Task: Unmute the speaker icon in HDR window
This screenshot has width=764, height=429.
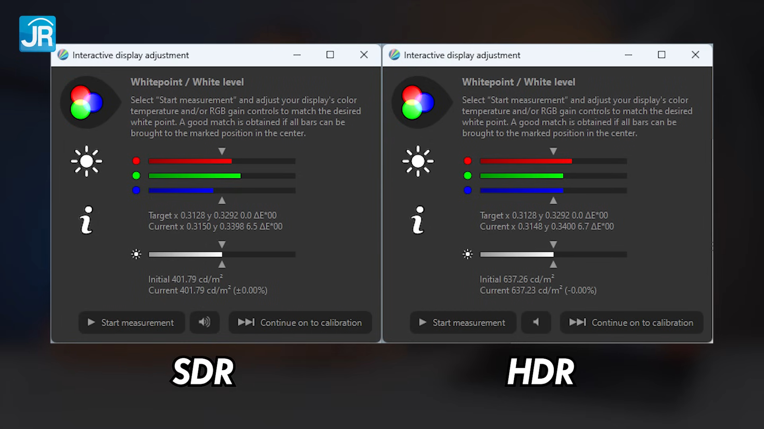Action: 536,322
